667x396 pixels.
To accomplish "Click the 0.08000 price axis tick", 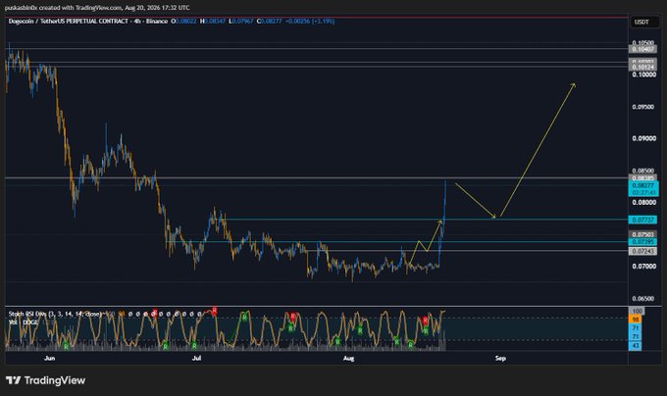I will (643, 202).
